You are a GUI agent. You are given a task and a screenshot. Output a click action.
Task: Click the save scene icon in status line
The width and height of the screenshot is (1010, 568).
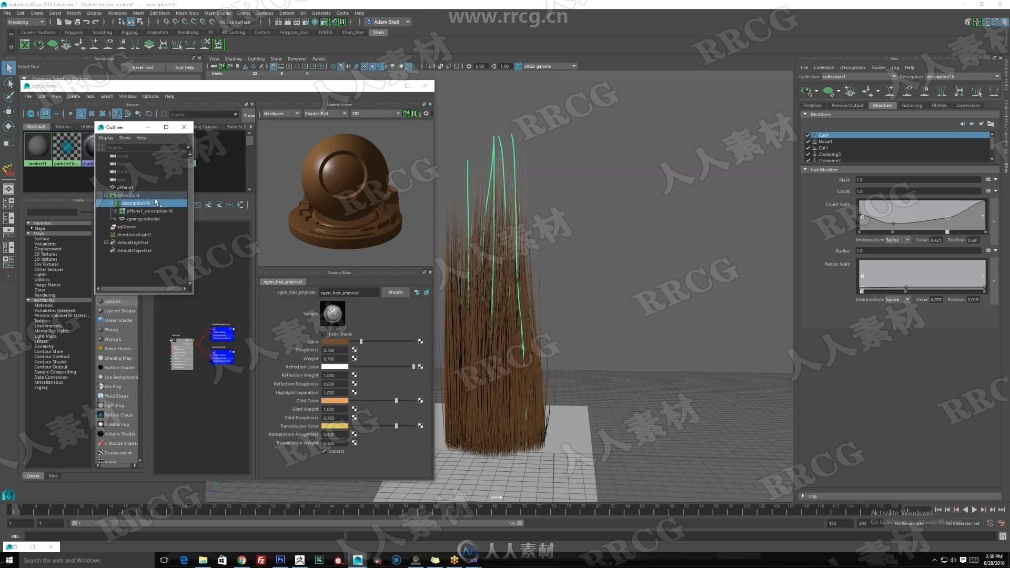(x=77, y=22)
